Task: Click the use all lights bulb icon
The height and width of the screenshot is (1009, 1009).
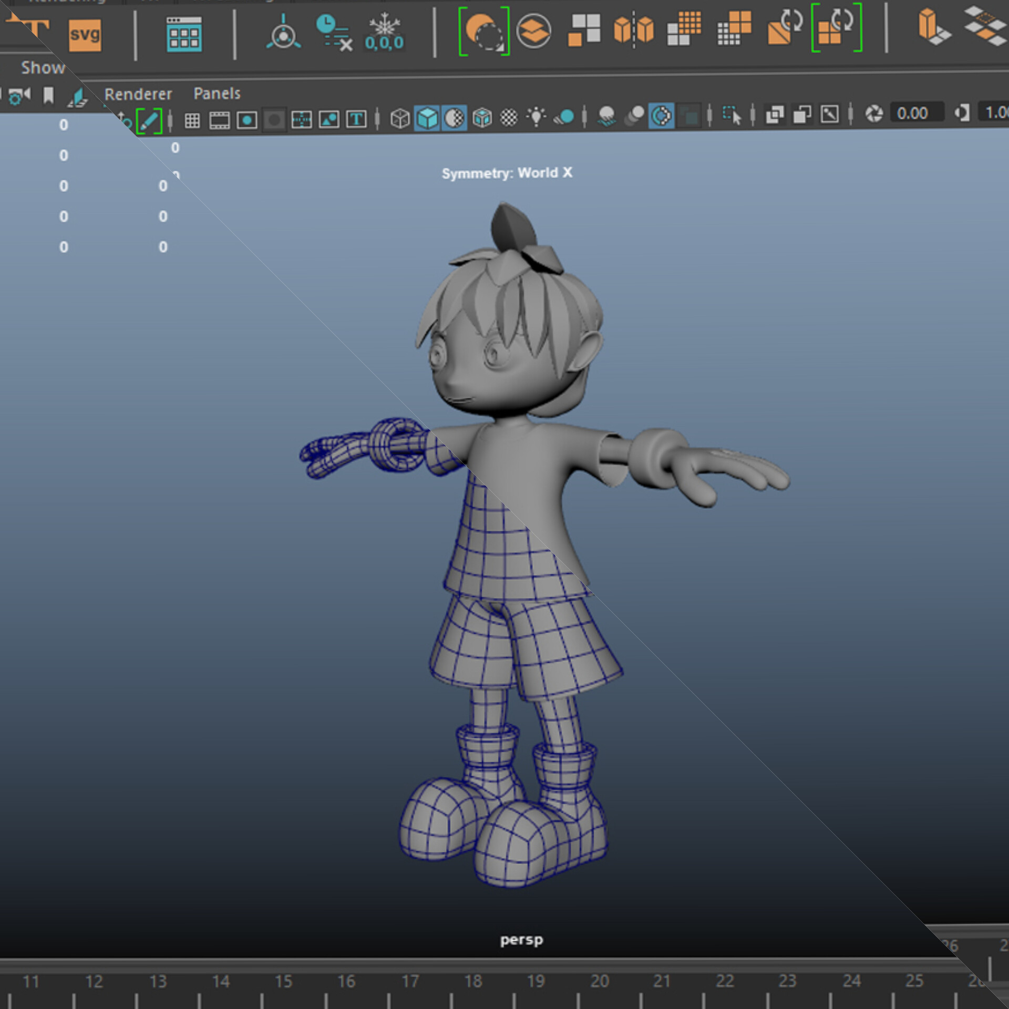Action: [536, 117]
